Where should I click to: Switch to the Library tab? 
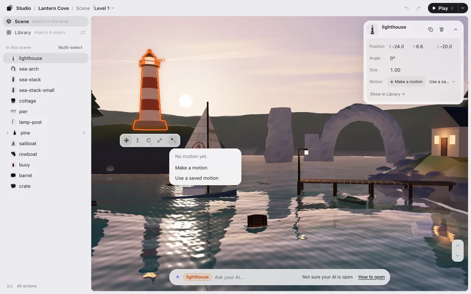click(x=46, y=32)
